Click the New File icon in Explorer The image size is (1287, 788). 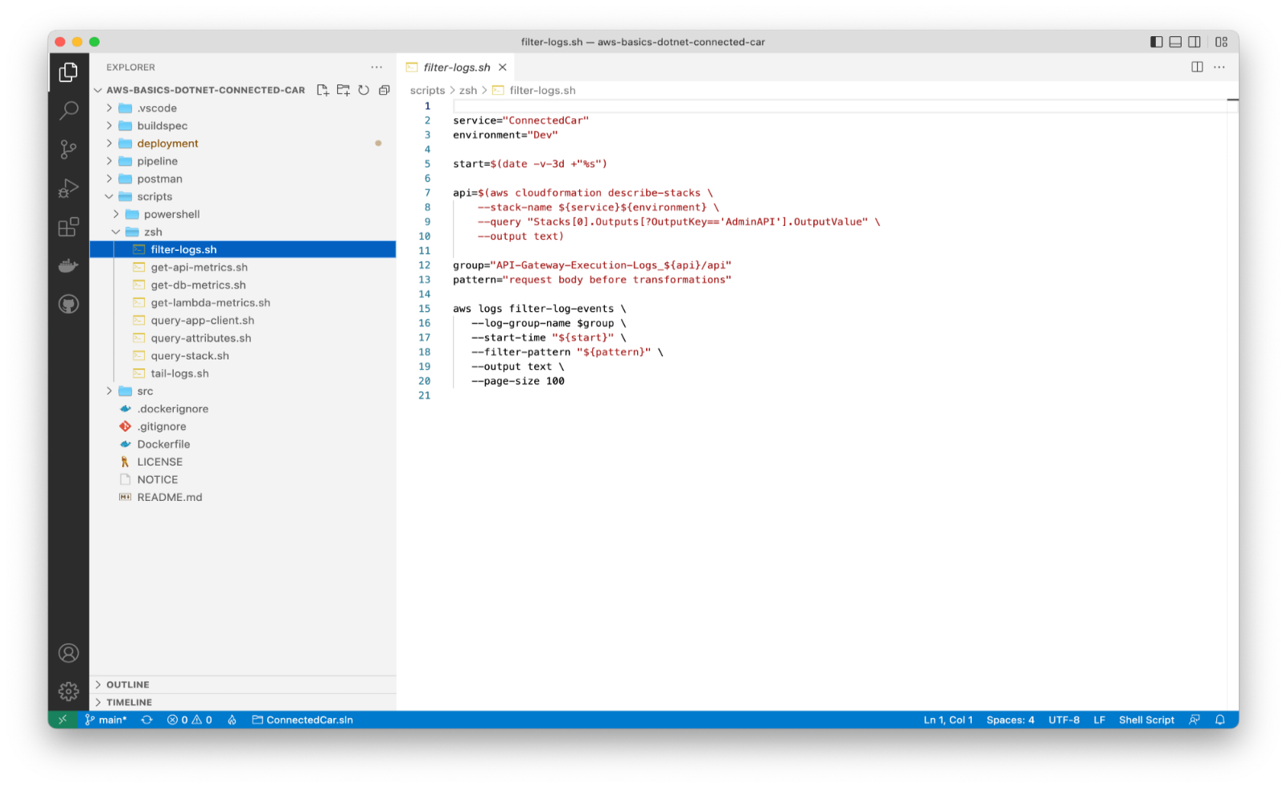point(323,90)
